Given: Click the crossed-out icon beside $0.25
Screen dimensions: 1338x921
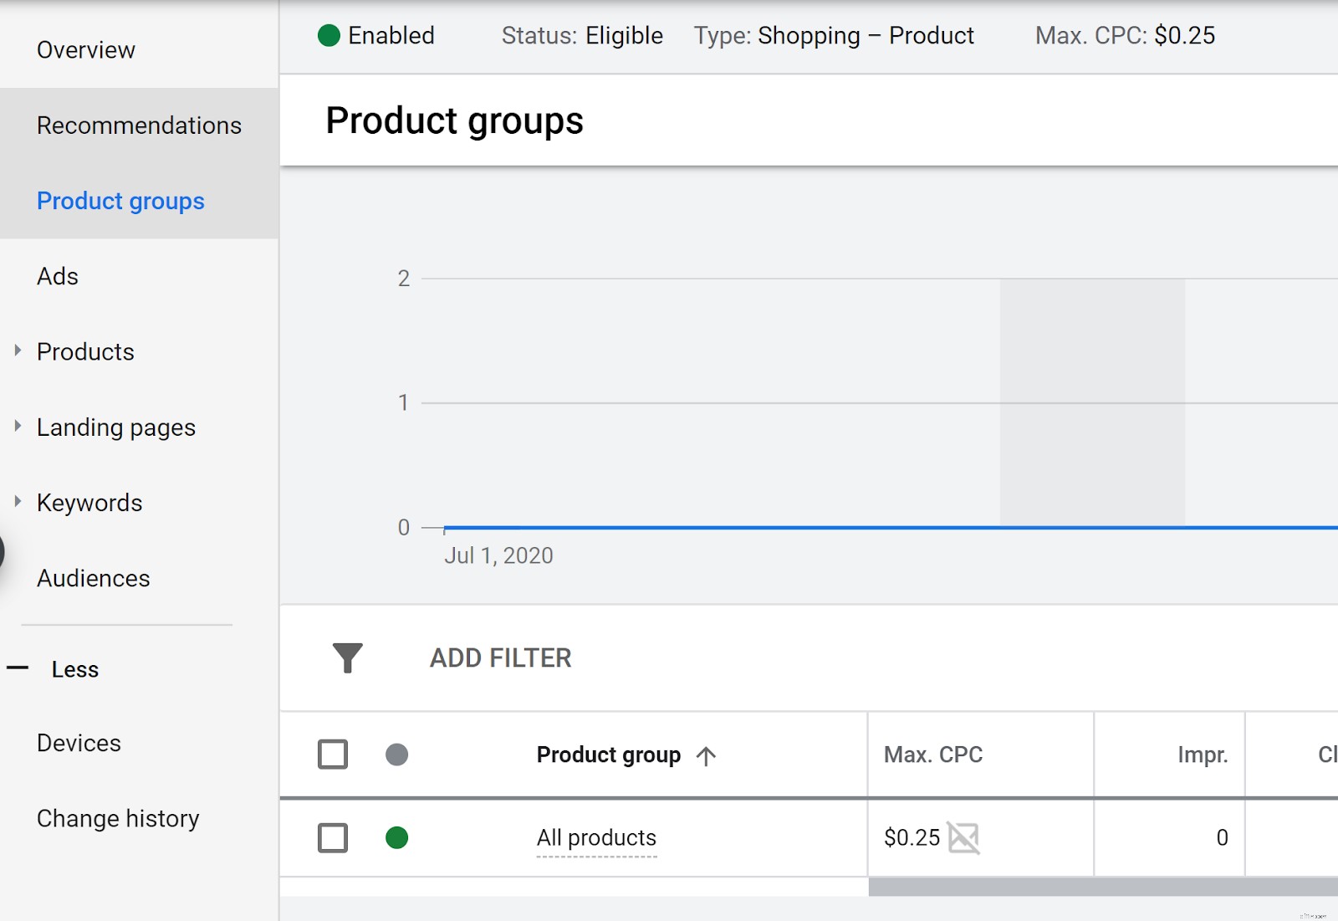Looking at the screenshot, I should (x=963, y=837).
